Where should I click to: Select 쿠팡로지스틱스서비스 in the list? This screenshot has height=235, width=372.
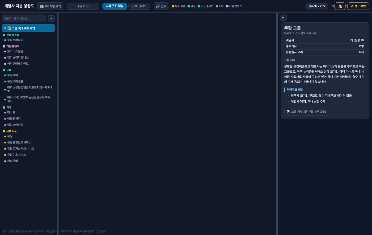pyautogui.click(x=28, y=149)
